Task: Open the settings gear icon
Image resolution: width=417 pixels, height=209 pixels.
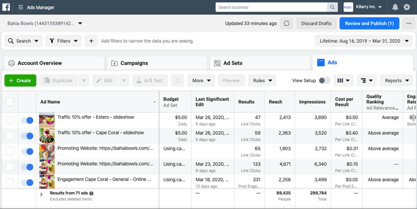Action: coord(407,7)
